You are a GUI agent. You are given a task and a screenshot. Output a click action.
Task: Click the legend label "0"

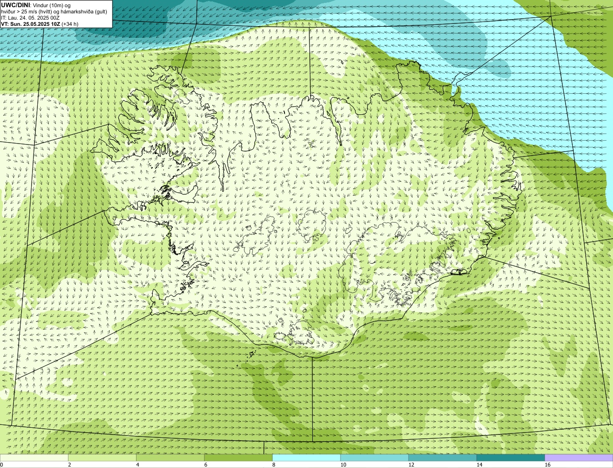click(1, 465)
